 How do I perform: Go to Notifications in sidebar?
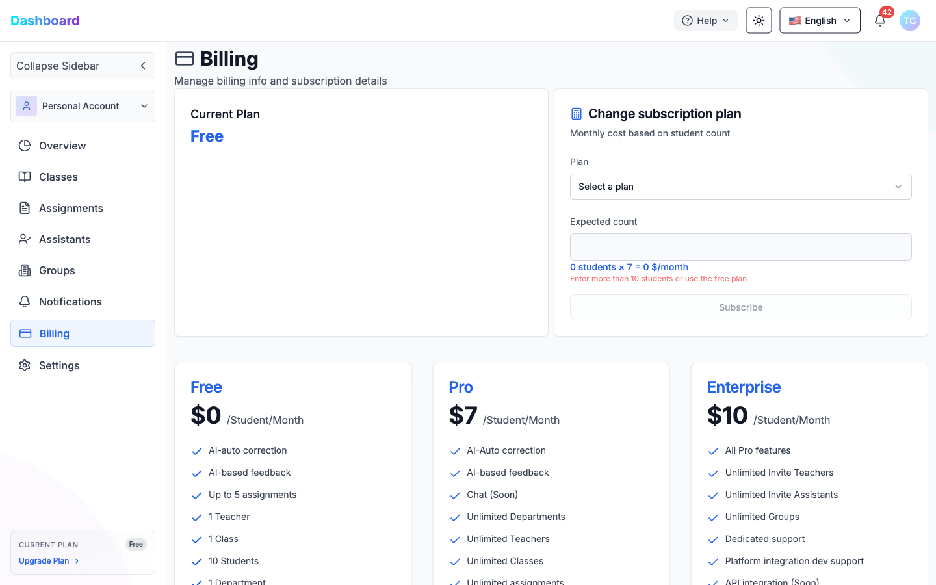coord(70,302)
